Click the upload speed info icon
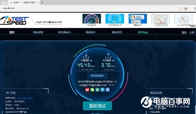 coord(113,61)
